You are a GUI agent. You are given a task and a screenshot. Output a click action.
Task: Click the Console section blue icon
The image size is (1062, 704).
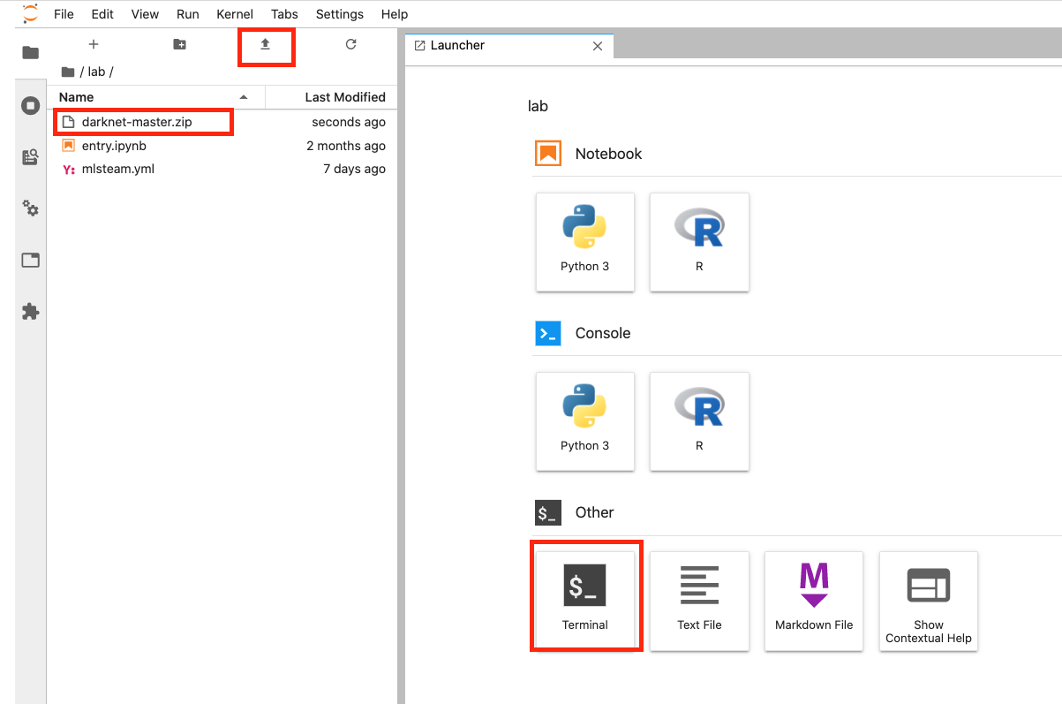(548, 333)
